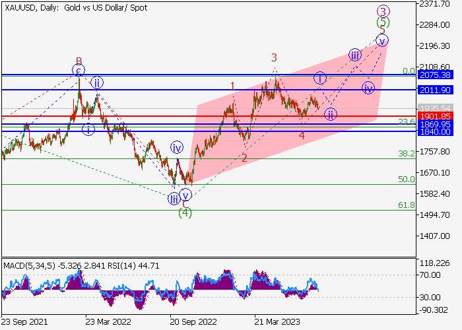Click the brown wave 2 label
This screenshot has width=462, height=330.
coord(244,158)
